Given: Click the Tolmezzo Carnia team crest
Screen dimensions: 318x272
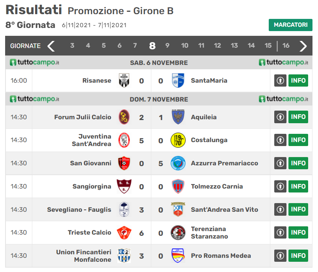Looking at the screenshot, I should (x=178, y=186).
